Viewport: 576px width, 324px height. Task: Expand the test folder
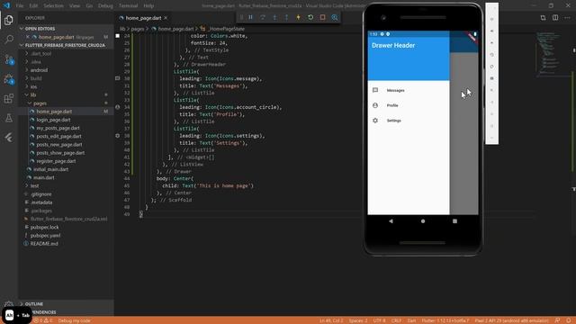point(34,186)
